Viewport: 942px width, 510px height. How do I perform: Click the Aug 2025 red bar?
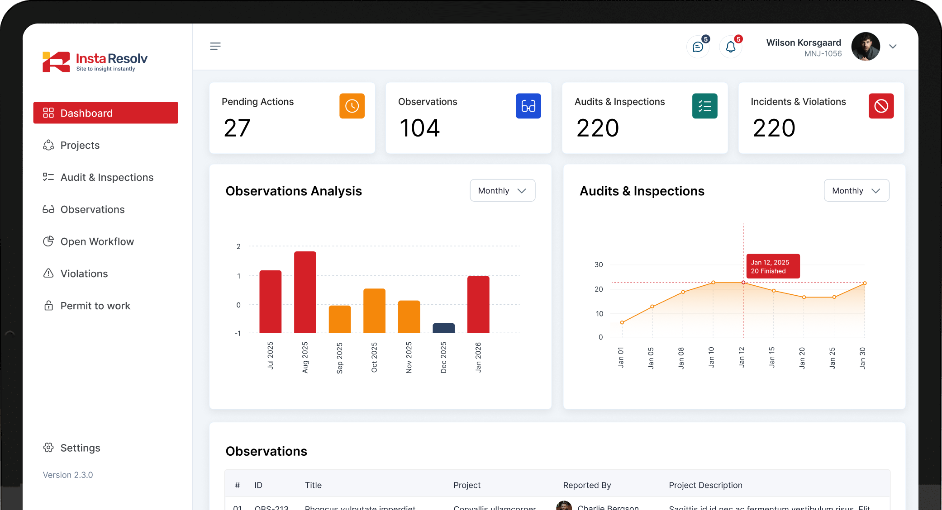click(x=305, y=292)
